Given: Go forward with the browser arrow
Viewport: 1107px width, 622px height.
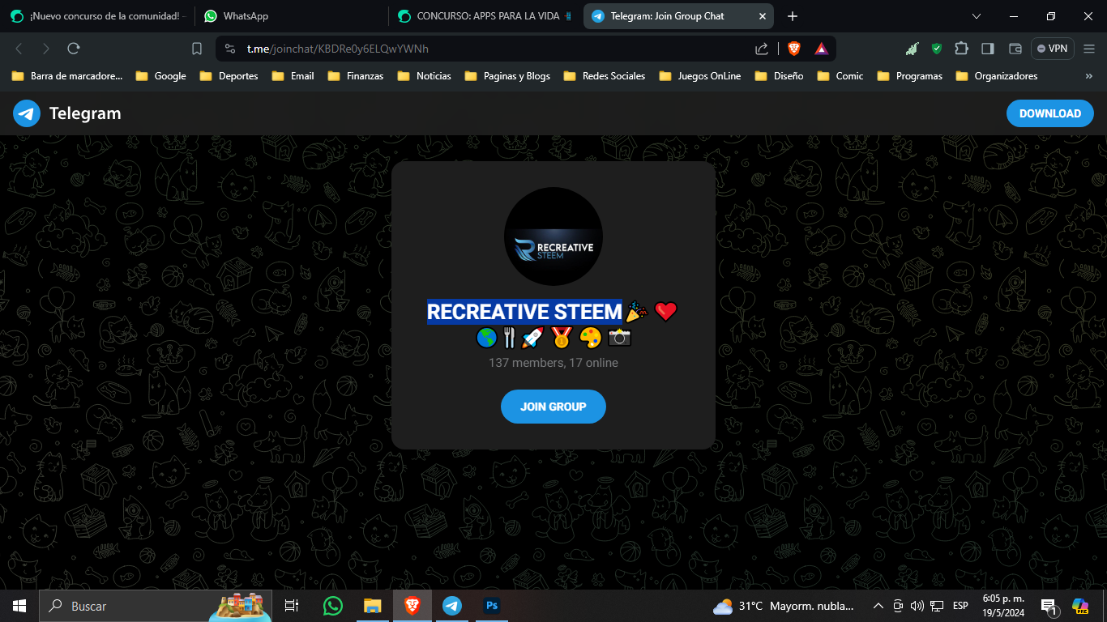Looking at the screenshot, I should coord(46,49).
